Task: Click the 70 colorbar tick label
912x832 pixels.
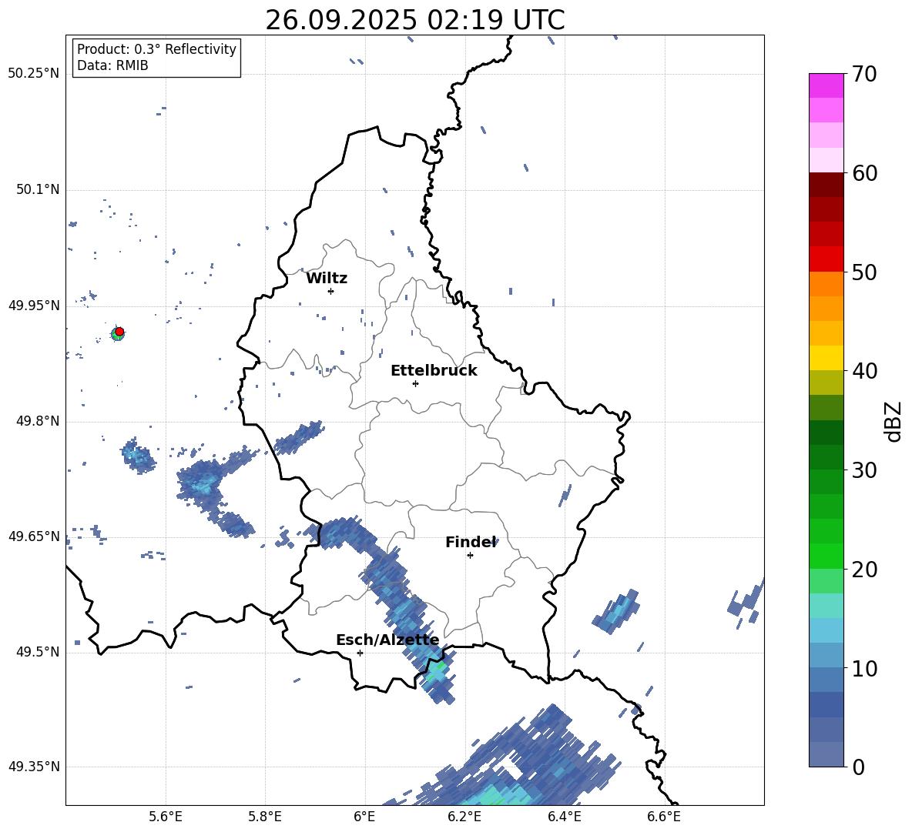Action: pyautogui.click(x=864, y=75)
